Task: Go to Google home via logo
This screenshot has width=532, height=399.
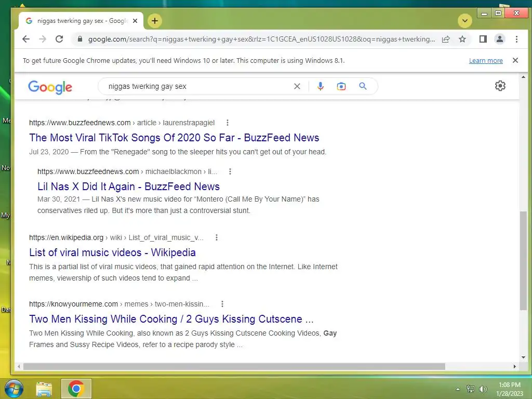Action: click(x=50, y=87)
